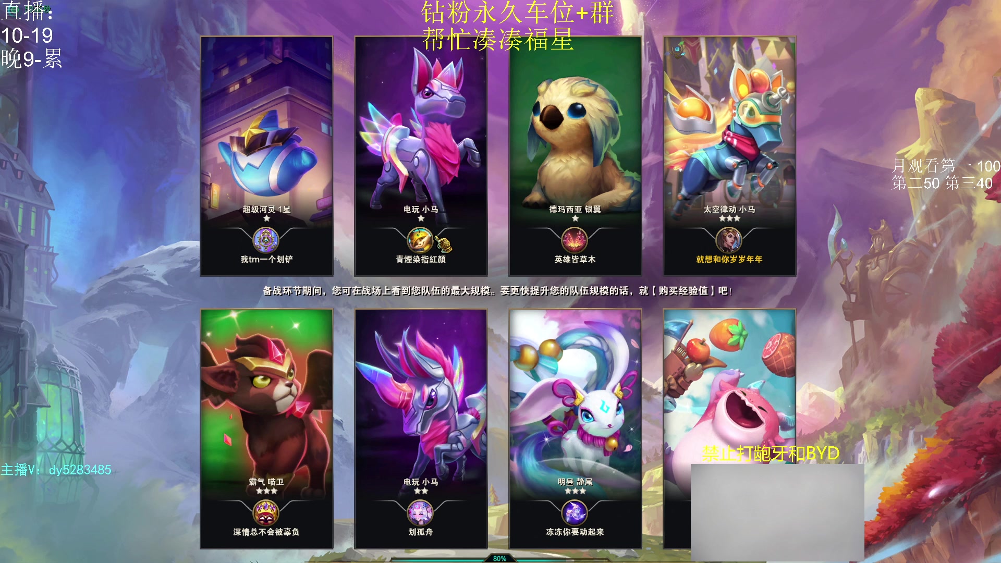
Task: Click the 80% loading progress bar
Action: [x=499, y=558]
